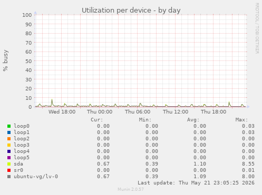Click the purple loop5 legend swatch
The width and height of the screenshot is (262, 195).
[9, 158]
